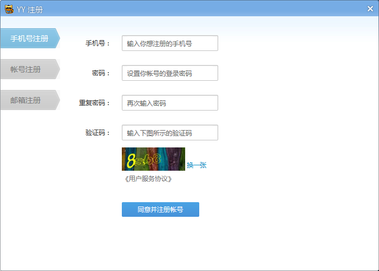The image size is (379, 271).
Task: Select the 重复密码 input box
Action: (x=170, y=102)
